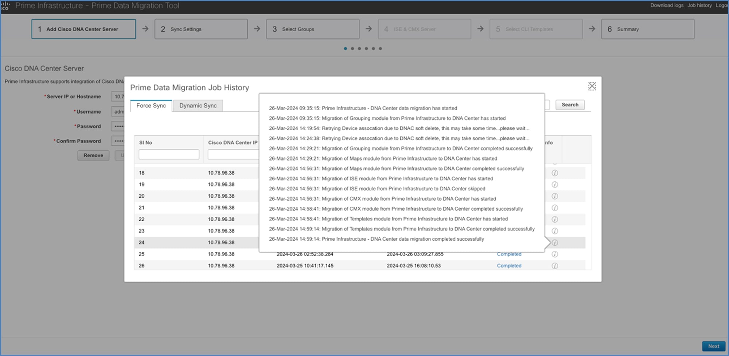The height and width of the screenshot is (356, 729).
Task: Click the first progress dot indicator
Action: click(x=345, y=48)
